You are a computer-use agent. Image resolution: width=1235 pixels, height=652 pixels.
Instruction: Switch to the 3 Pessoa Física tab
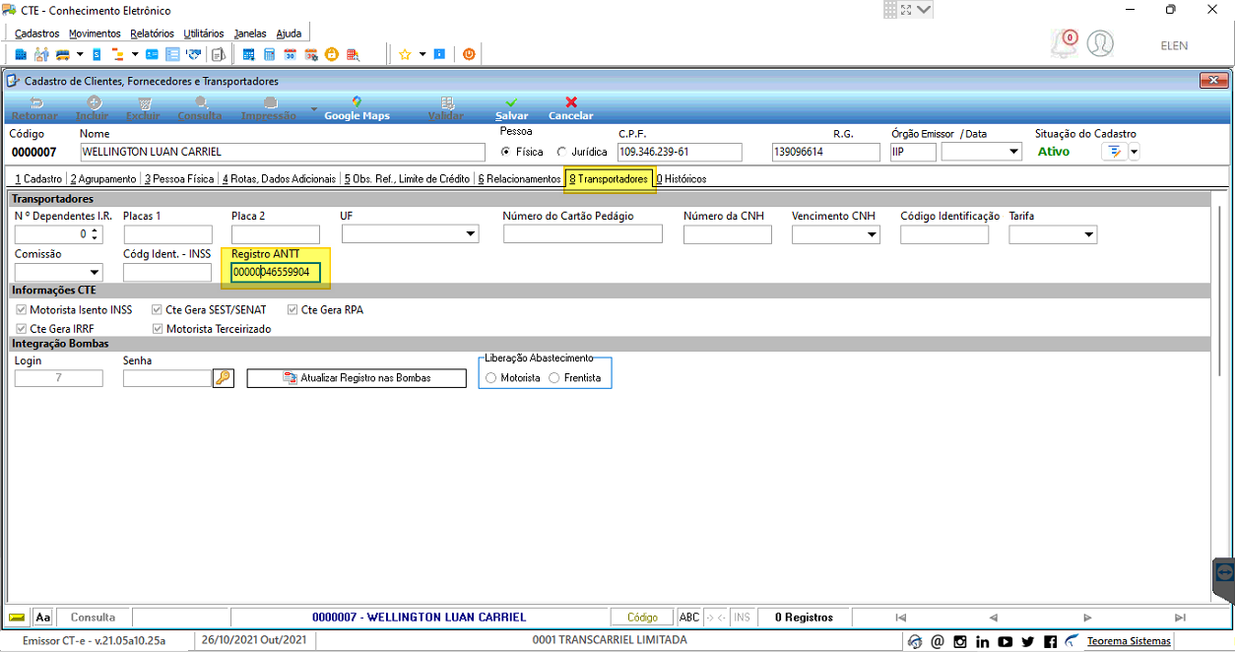click(179, 179)
